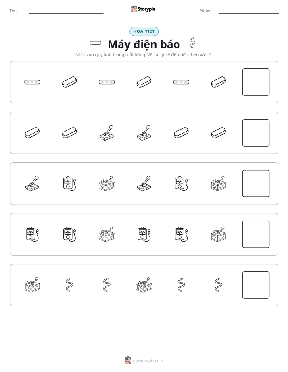Click the last rounded bar in row one
288x372 pixels.
tap(218, 82)
